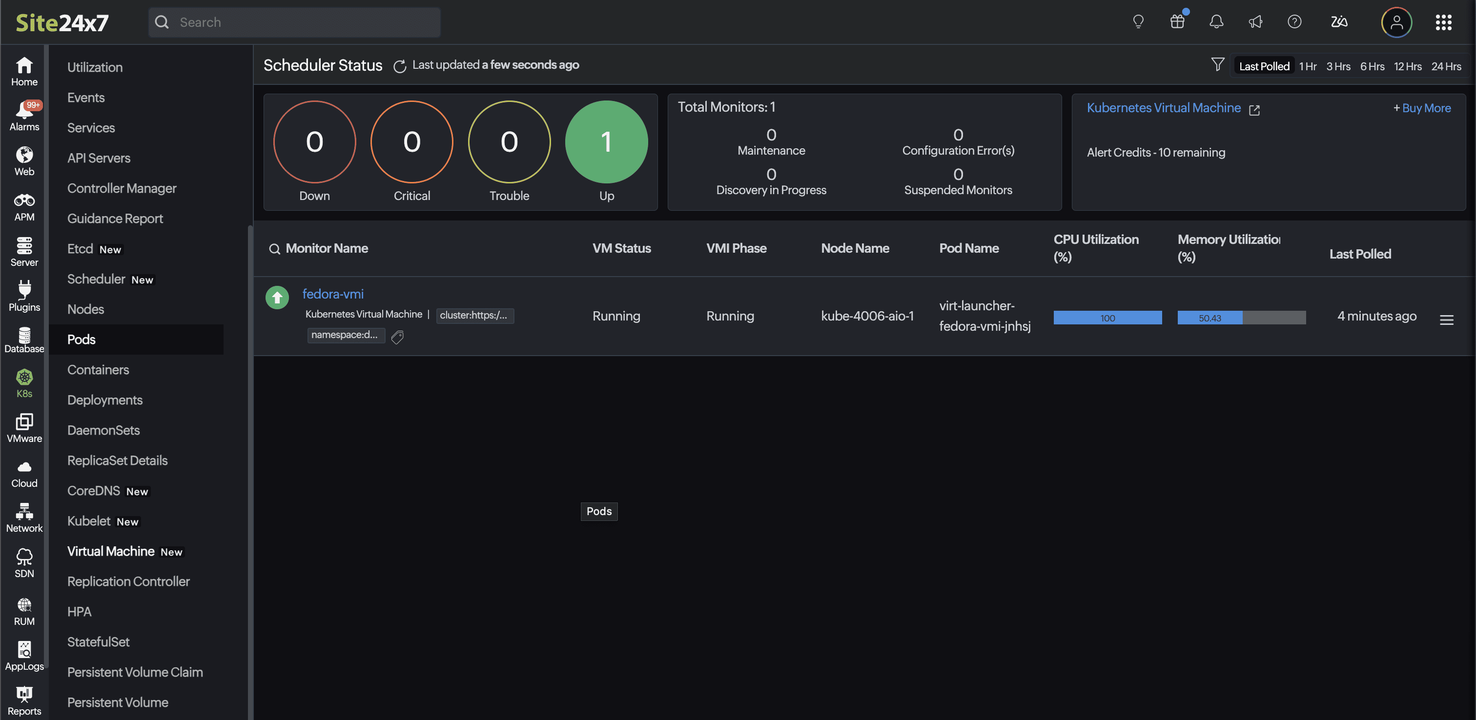Screen dimensions: 1476x720
Task: Open the hamburger menu for fedora-vmi row
Action: 1446,320
